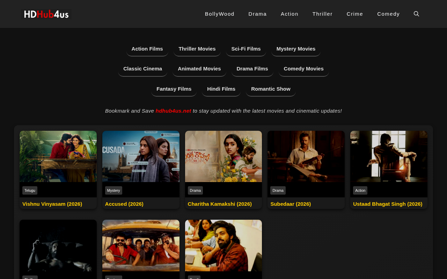The image size is (447, 279).
Task: Go to Comedy category in navbar
Action: click(x=388, y=14)
